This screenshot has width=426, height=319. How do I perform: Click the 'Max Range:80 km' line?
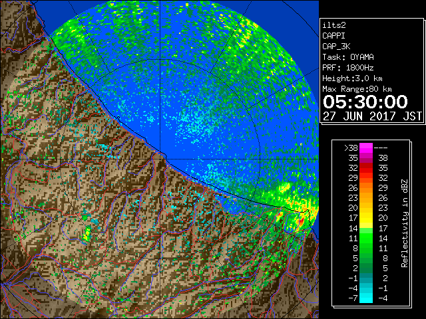tap(357, 89)
